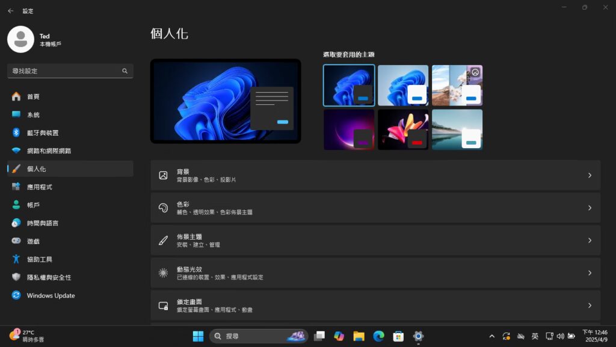Open 協助工具 (Accessibility) settings
Image resolution: width=616 pixels, height=347 pixels.
(39, 259)
